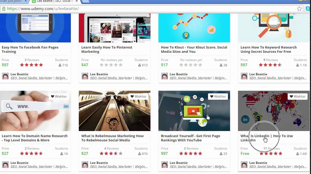Click the $17 price on Klout card
The width and height of the screenshot is (311, 174).
pyautogui.click(x=164, y=65)
